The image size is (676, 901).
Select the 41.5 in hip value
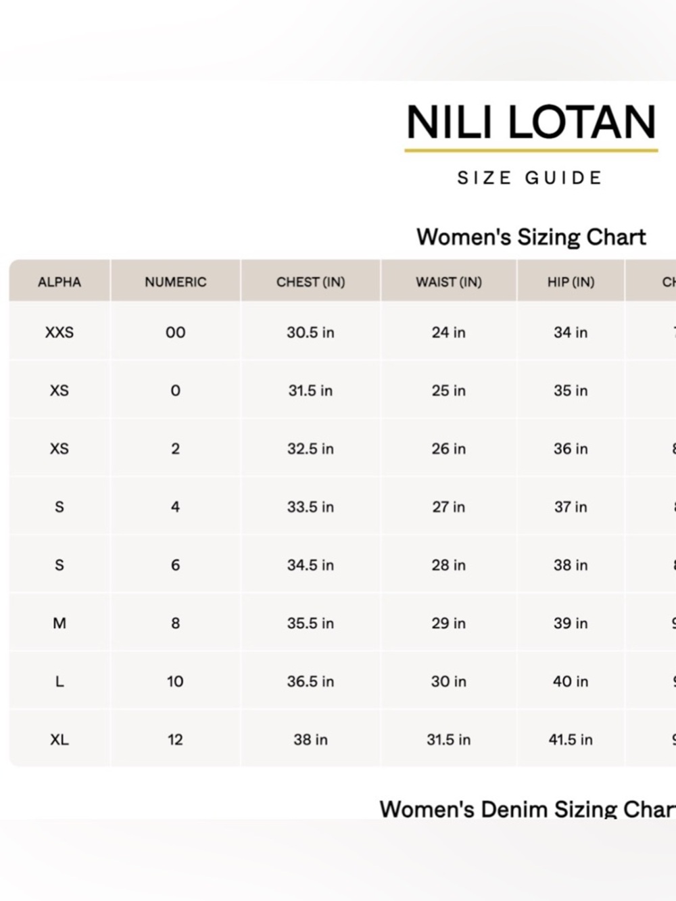(x=571, y=739)
